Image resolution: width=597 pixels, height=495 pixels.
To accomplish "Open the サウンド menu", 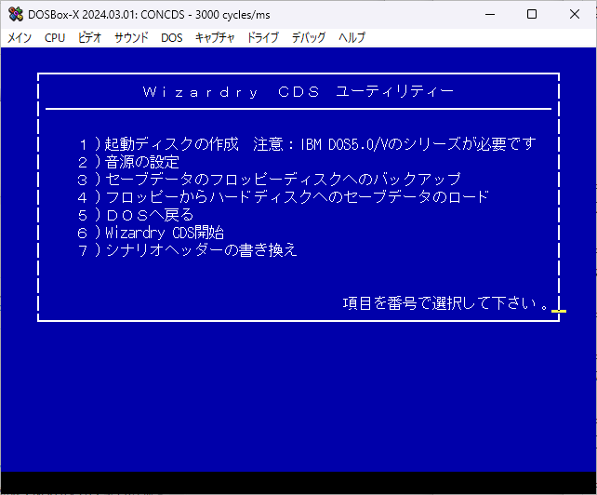I will pos(131,37).
